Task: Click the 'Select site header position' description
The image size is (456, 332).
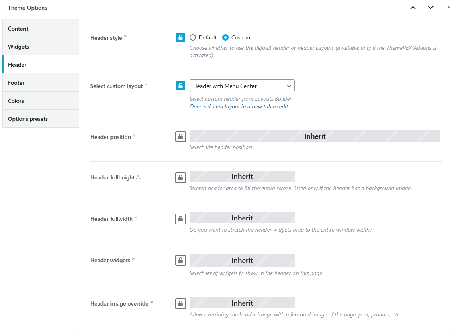Action: tap(221, 147)
